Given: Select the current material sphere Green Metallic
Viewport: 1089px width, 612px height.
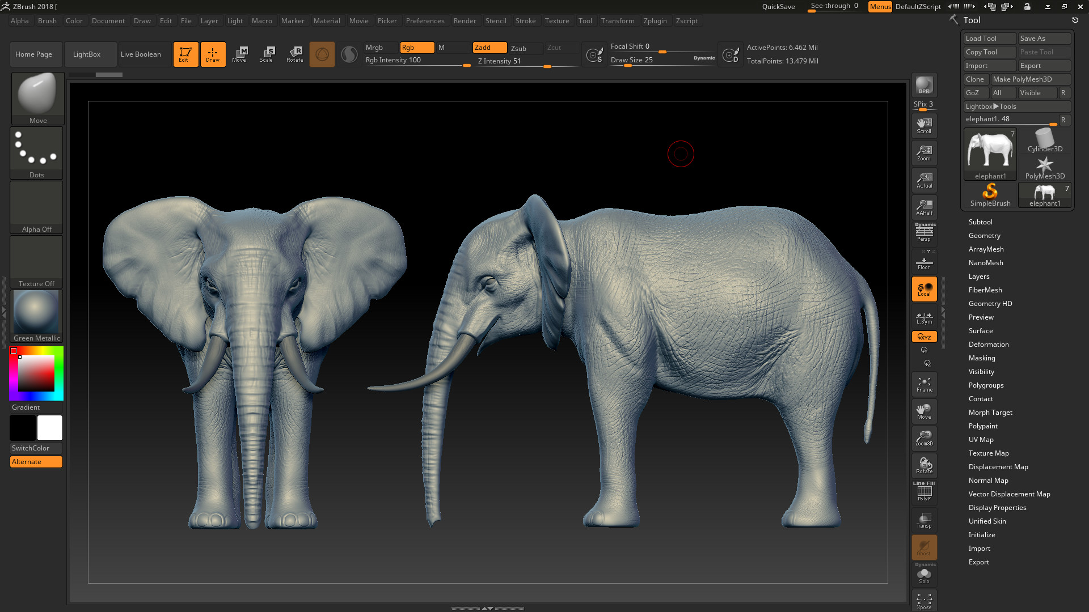Looking at the screenshot, I should tap(36, 312).
